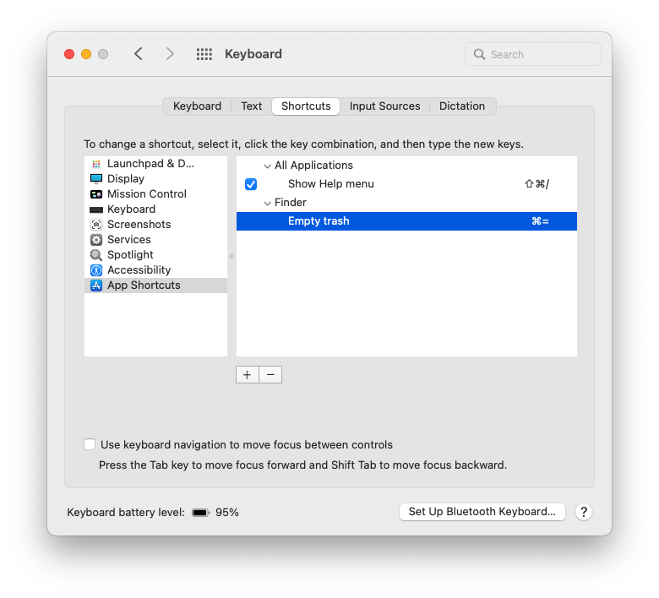
Task: Click the yellow minimize window button
Action: (86, 54)
